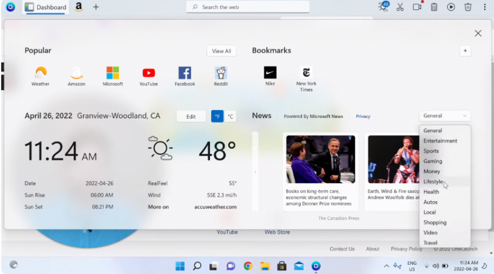Select the °F temperature unit

217,116
